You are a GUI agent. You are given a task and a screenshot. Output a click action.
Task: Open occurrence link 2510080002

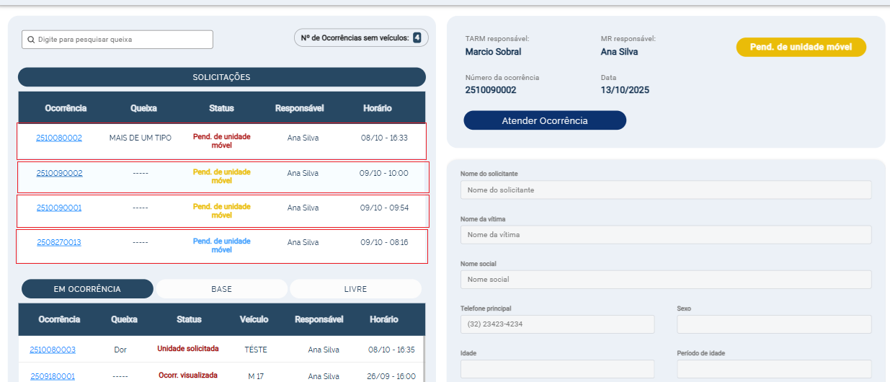click(x=59, y=138)
